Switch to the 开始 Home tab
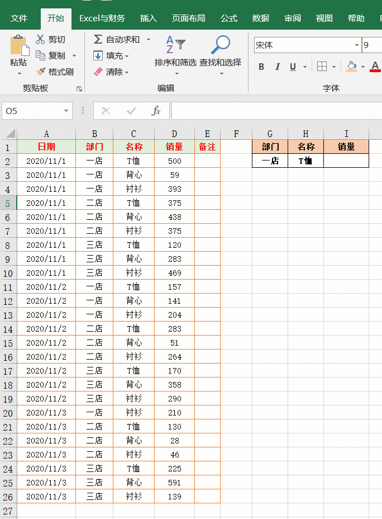 [55, 18]
